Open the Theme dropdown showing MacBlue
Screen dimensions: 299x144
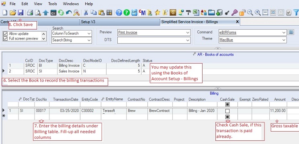(284, 40)
